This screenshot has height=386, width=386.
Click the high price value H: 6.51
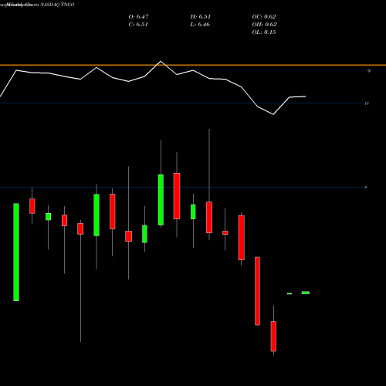tap(201, 17)
